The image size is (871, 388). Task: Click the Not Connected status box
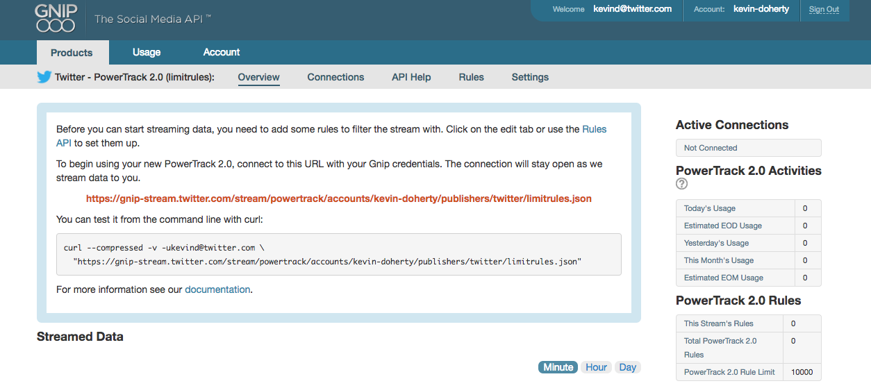click(749, 148)
